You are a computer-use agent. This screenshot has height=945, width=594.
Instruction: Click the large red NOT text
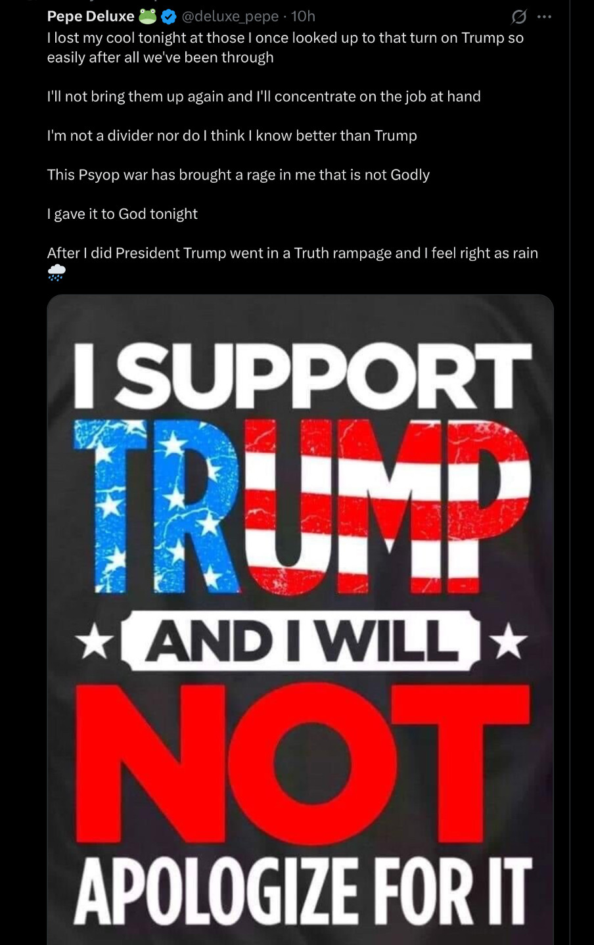[304, 764]
